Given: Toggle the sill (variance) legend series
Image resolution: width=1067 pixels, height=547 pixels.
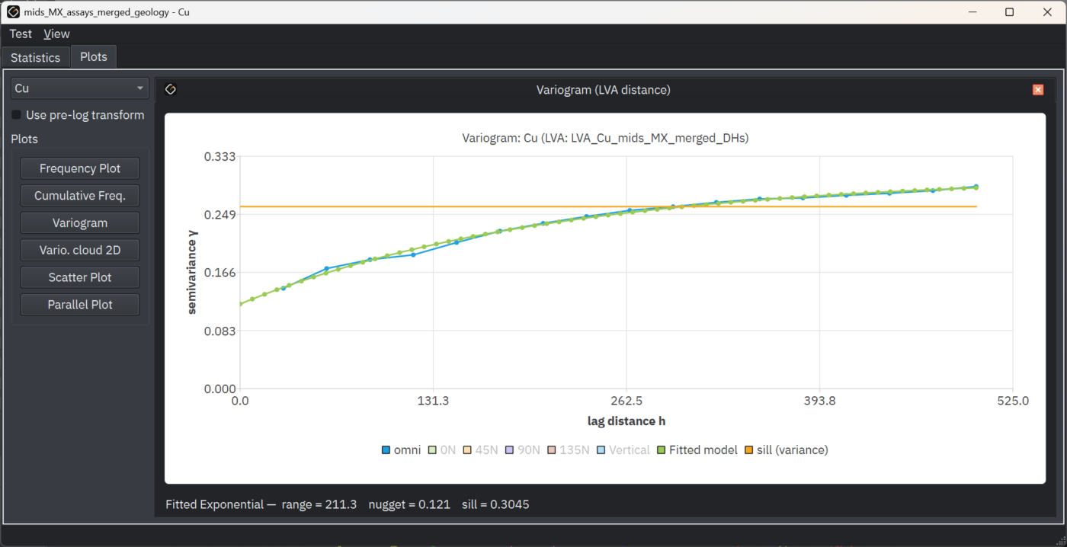Looking at the screenshot, I should pos(787,450).
